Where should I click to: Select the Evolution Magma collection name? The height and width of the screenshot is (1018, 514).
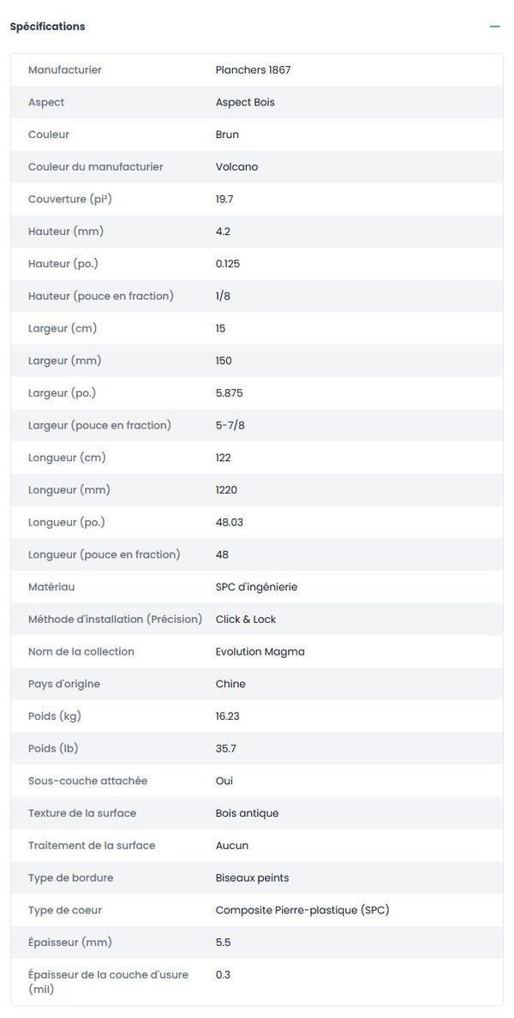point(260,652)
